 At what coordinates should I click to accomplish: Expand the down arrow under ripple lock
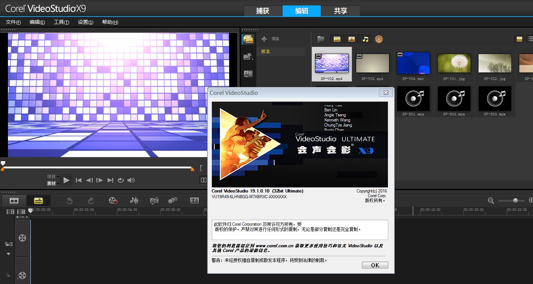click(9, 254)
